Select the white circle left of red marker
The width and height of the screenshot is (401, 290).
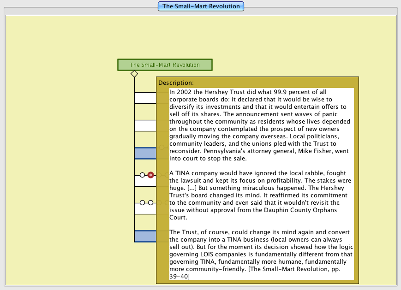pos(143,175)
